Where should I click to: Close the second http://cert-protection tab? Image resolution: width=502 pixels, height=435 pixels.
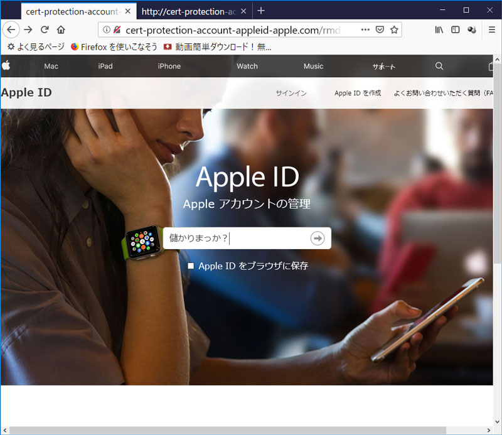243,11
